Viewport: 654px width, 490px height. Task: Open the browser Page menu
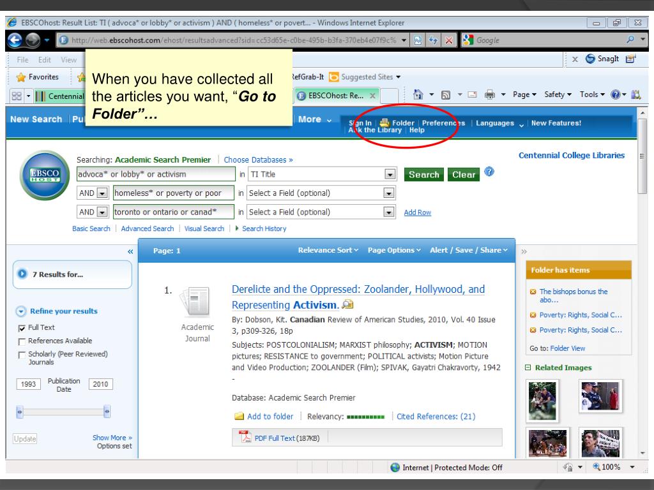point(524,94)
